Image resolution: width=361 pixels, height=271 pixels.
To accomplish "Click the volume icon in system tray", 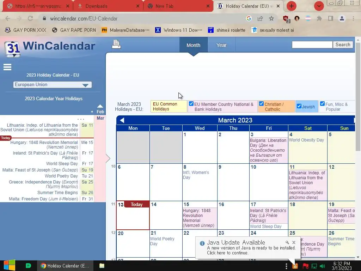I will 323,266.
